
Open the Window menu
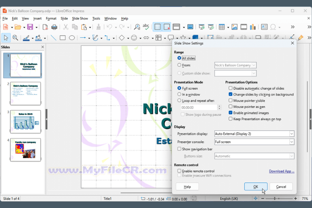tap(110, 19)
